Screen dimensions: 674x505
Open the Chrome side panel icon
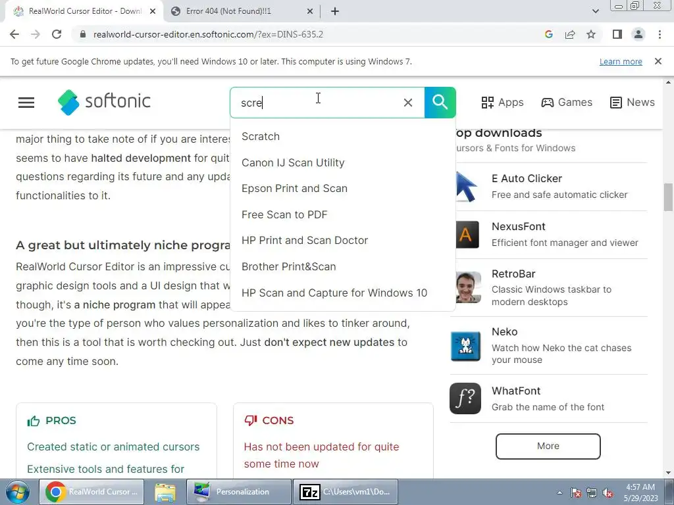[617, 34]
